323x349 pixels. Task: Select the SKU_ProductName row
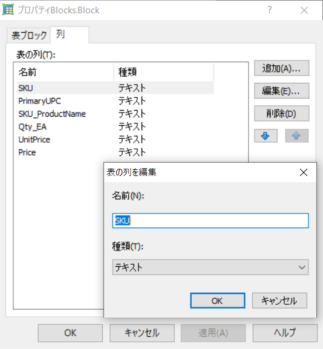pyautogui.click(x=116, y=114)
